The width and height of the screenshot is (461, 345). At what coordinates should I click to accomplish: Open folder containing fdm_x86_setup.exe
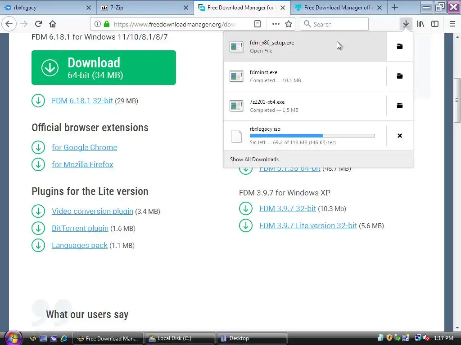pyautogui.click(x=400, y=46)
